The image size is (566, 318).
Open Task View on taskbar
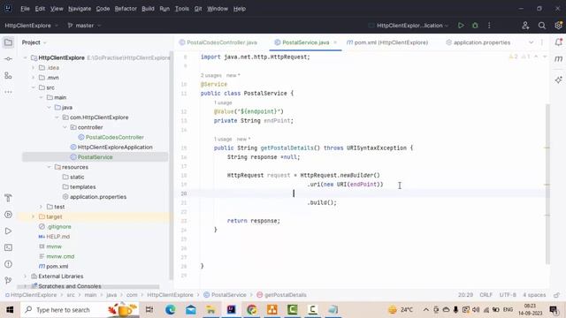[x=149, y=310]
